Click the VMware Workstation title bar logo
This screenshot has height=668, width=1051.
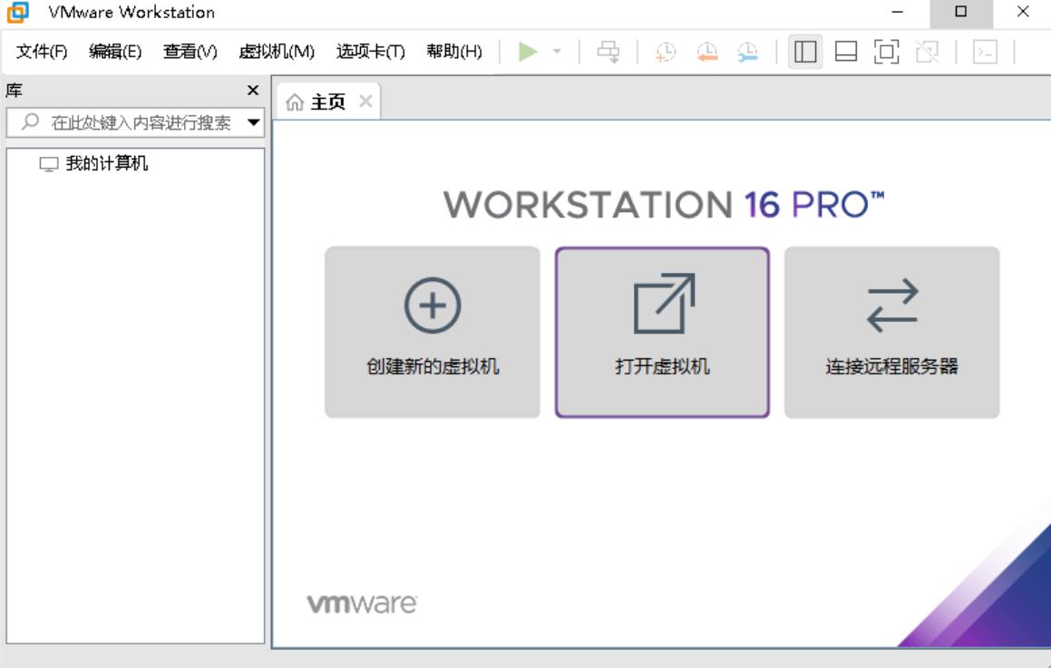coord(18,12)
